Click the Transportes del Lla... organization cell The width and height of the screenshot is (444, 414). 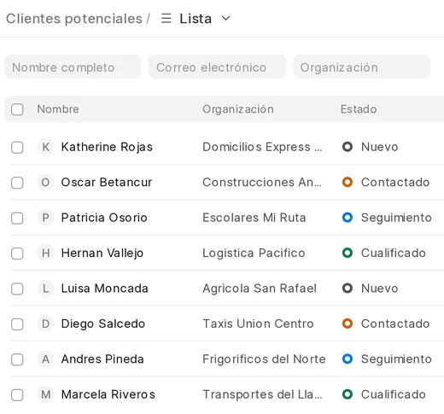tap(262, 394)
